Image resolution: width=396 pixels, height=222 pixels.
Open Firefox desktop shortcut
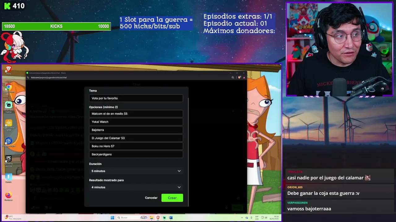(x=8, y=196)
